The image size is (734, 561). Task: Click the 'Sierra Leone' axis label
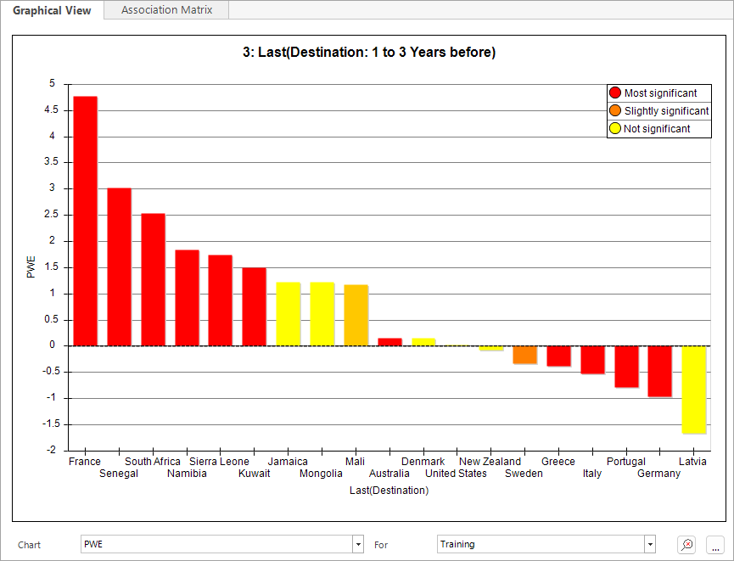(x=219, y=461)
